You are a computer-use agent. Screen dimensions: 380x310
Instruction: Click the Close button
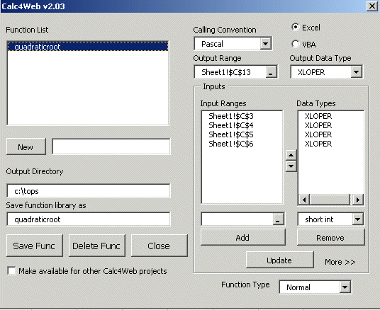point(160,246)
